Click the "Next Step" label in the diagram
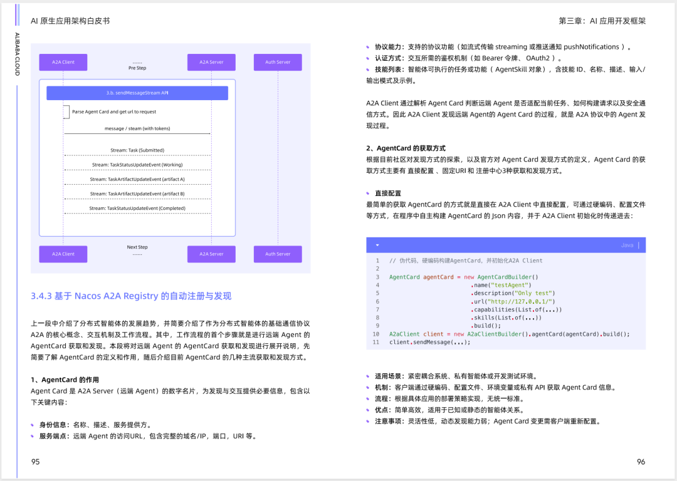 pyautogui.click(x=137, y=247)
